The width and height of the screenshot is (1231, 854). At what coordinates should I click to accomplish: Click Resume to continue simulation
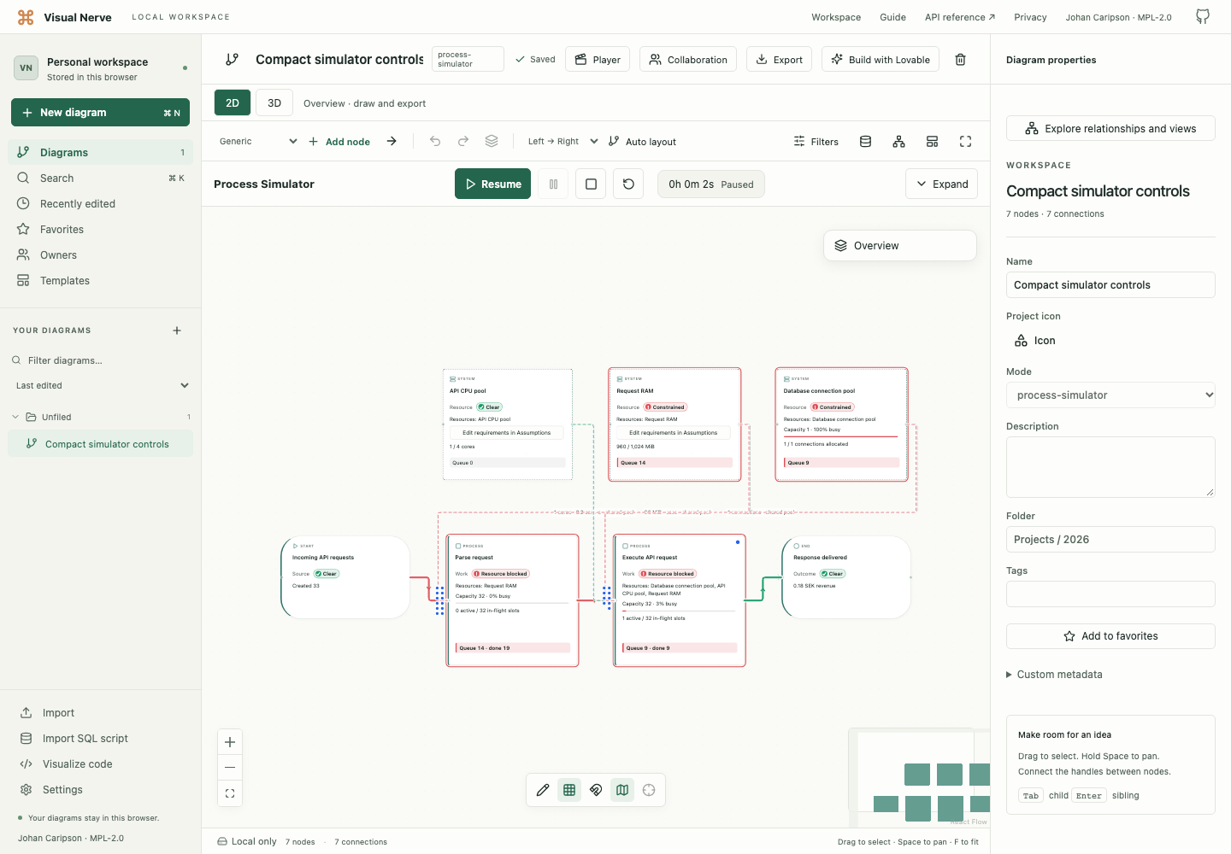click(492, 184)
